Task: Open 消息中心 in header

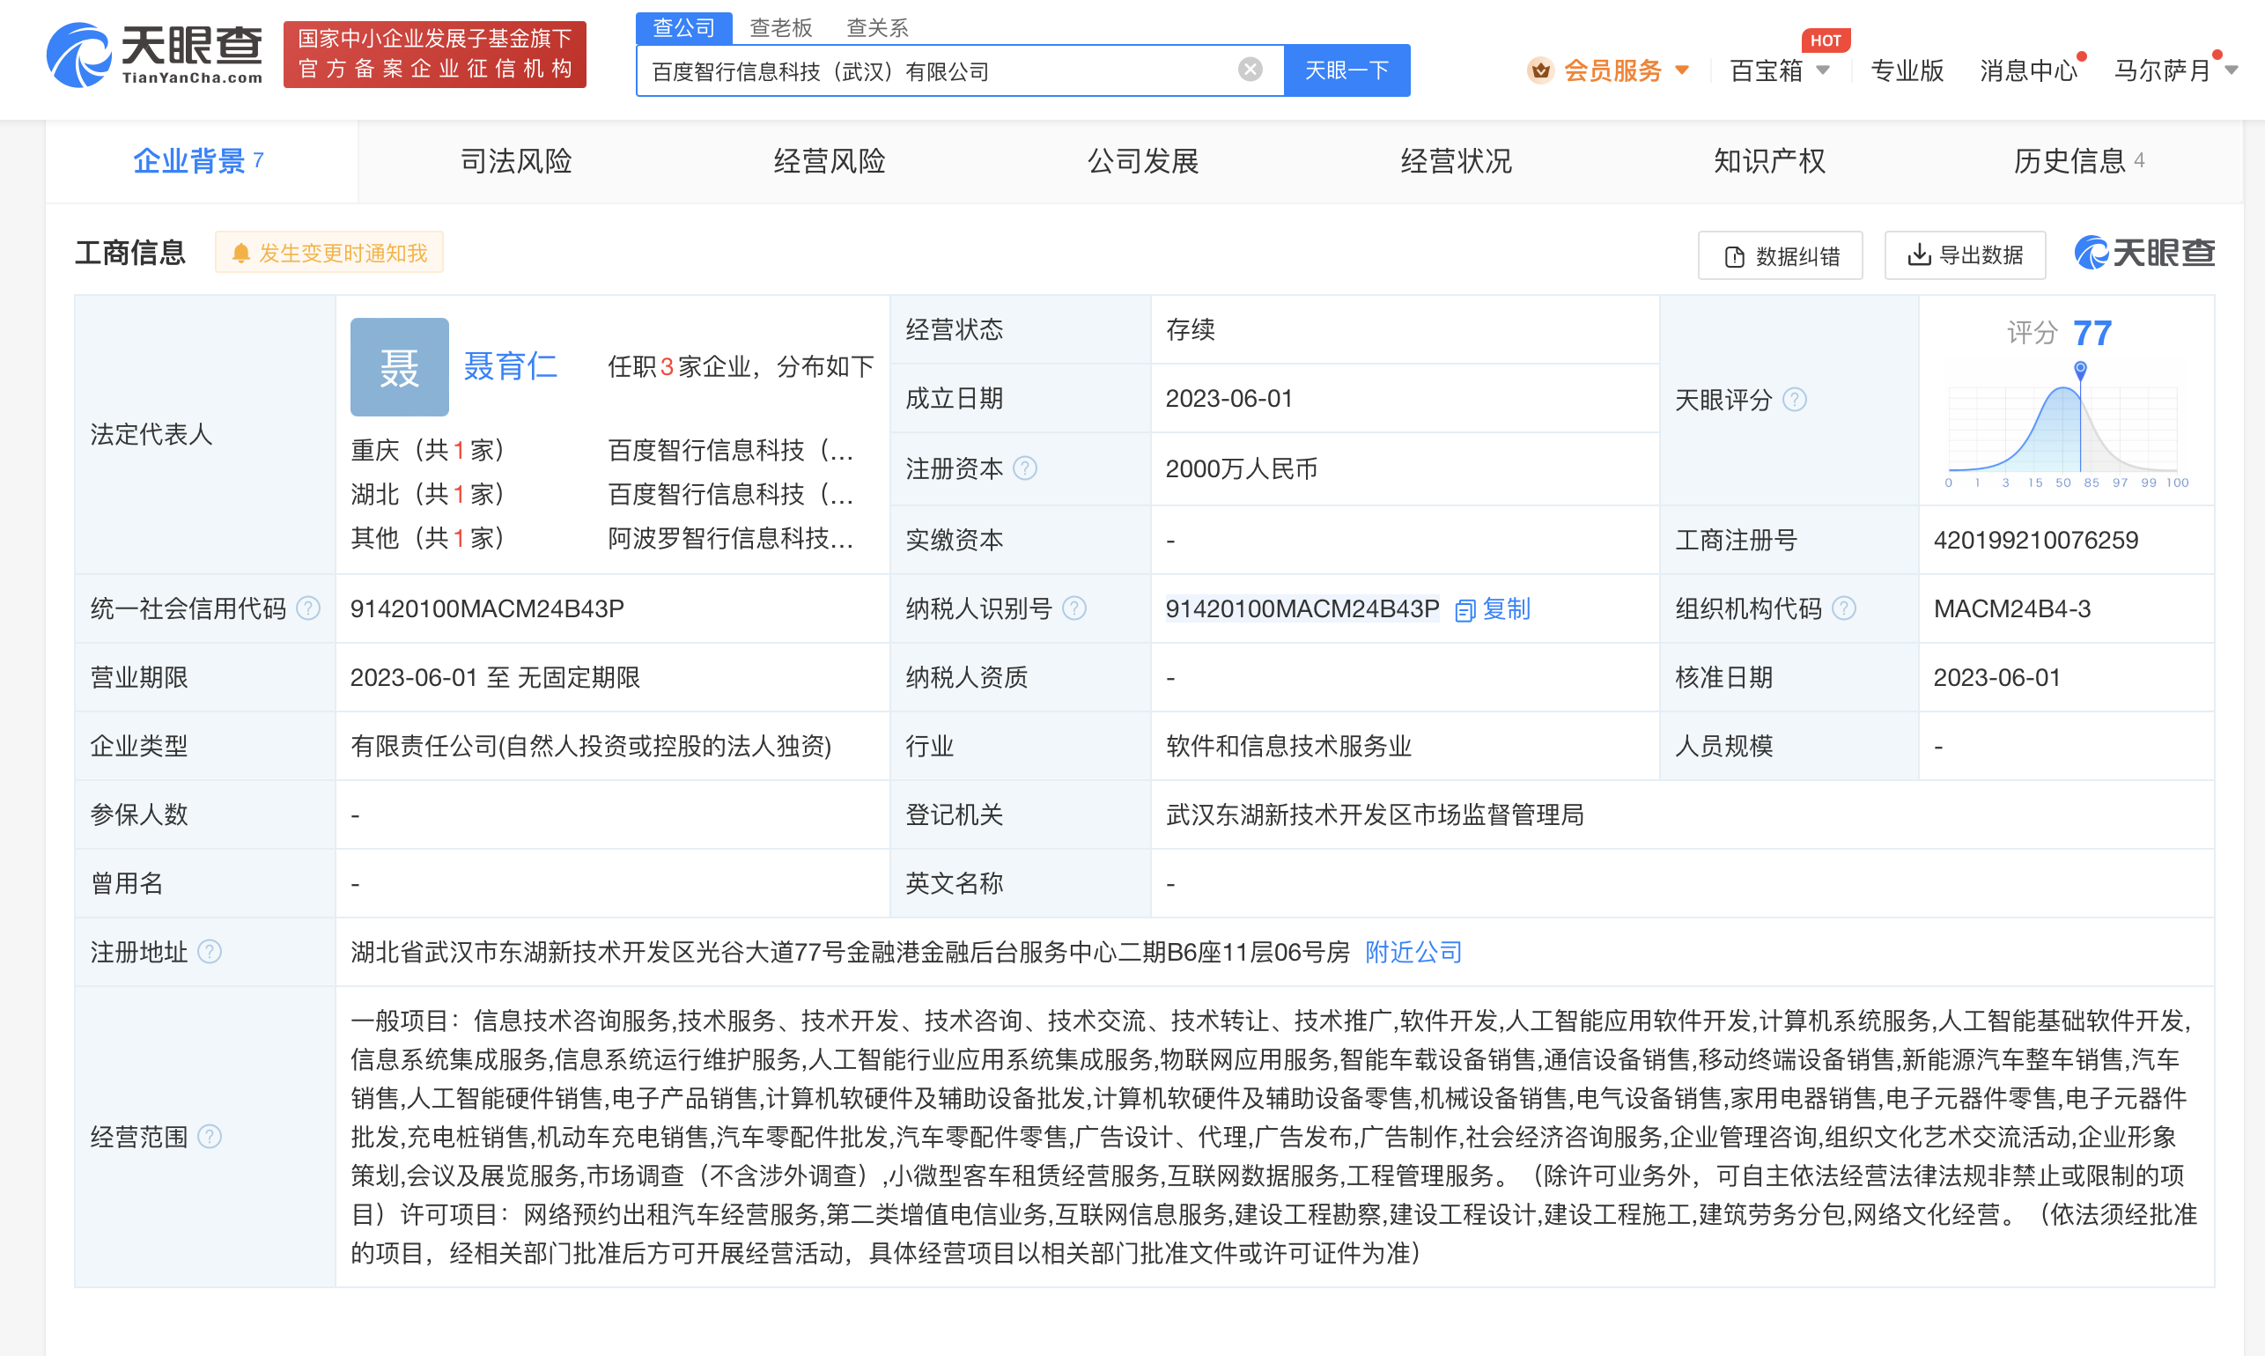Action: click(x=2028, y=70)
